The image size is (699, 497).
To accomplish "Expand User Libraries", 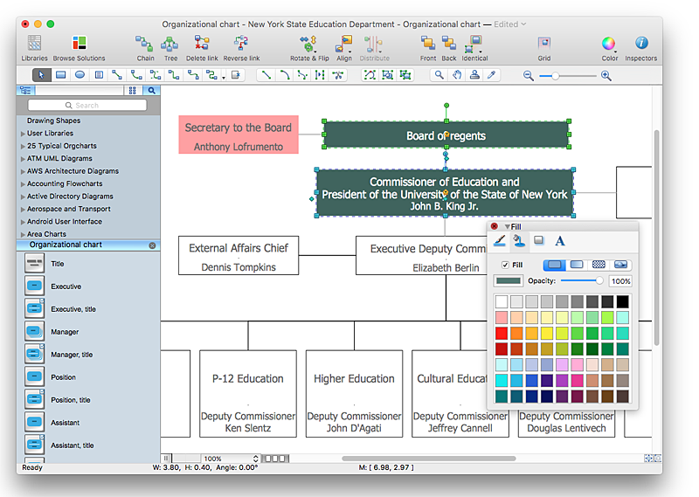I will (23, 134).
